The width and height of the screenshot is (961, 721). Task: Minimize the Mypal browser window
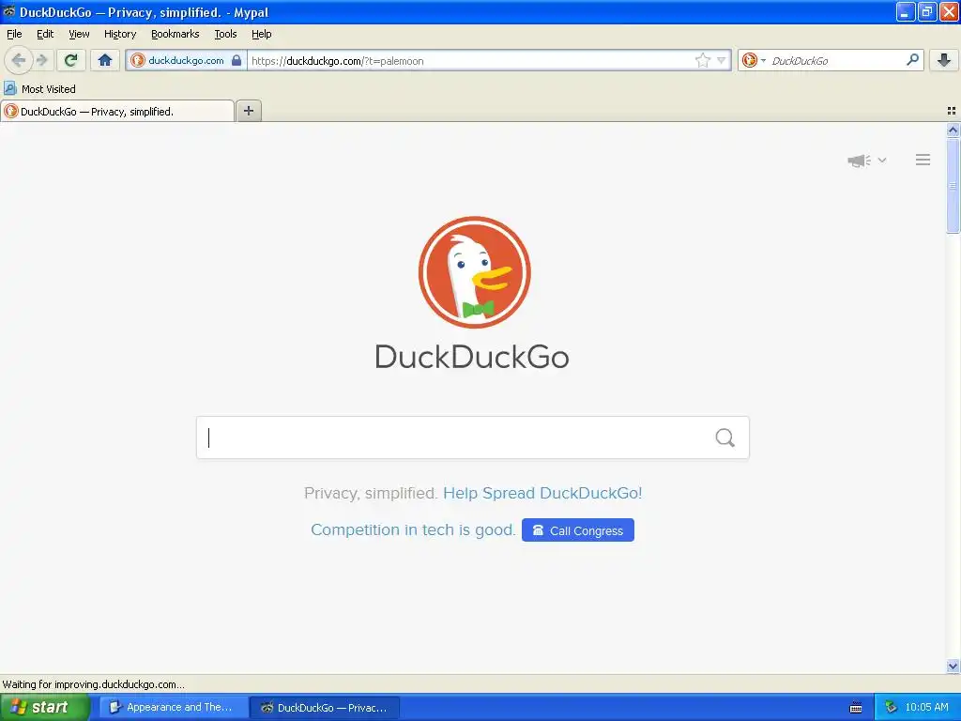(906, 11)
